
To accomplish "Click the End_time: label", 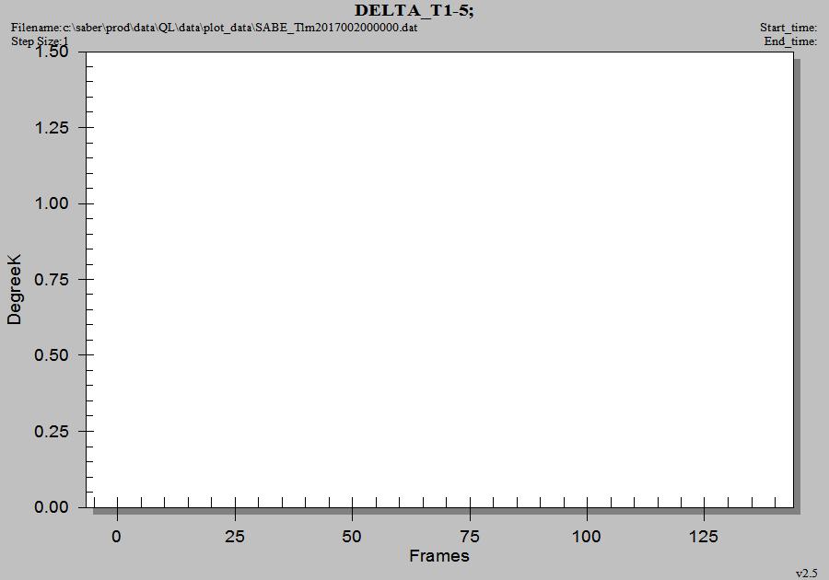I will 790,41.
